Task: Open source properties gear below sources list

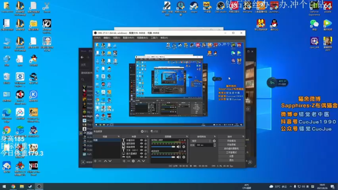Action: pos(133,161)
